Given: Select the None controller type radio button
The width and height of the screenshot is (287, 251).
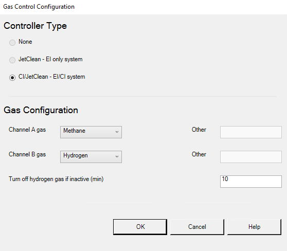Looking at the screenshot, I should (x=12, y=43).
